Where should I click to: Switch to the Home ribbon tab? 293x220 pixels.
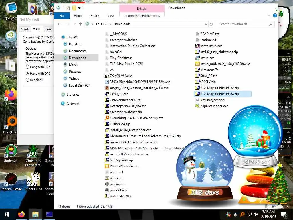point(78,16)
